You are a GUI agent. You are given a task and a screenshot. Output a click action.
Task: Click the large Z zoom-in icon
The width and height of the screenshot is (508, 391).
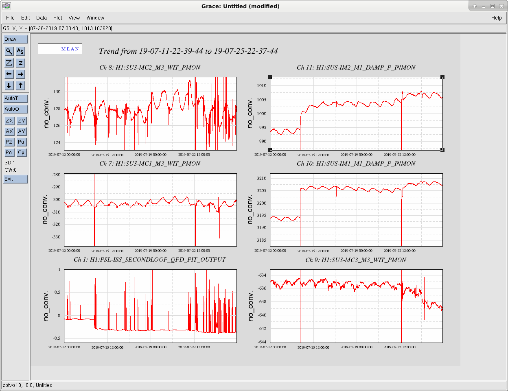pyautogui.click(x=9, y=63)
